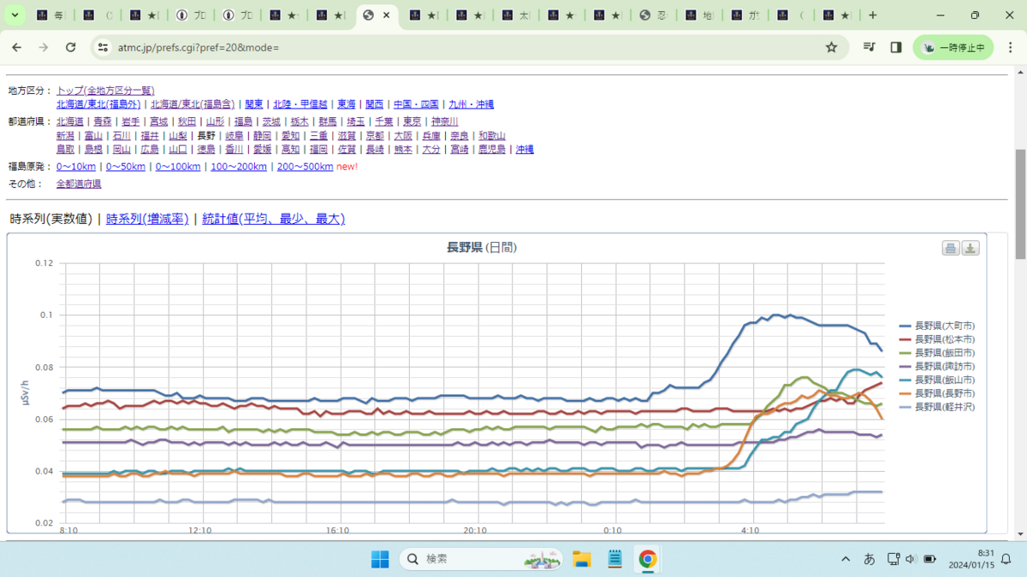This screenshot has width=1027, height=577.
Task: Bookmark this page with the star icon
Action: pyautogui.click(x=831, y=48)
